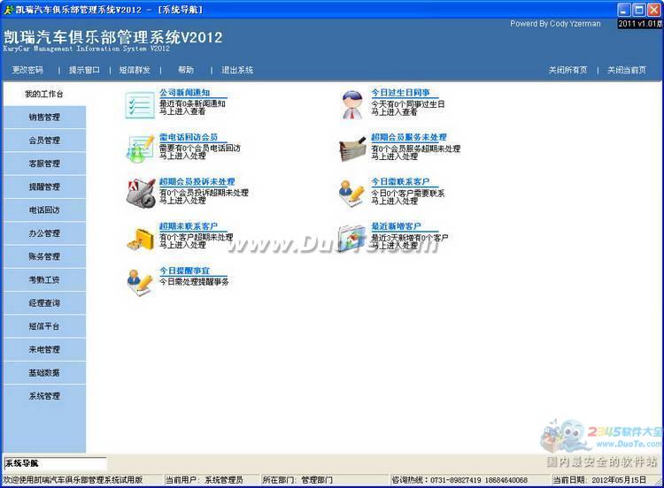Click the 今日提醒事宜 icon
Viewport: 664px width, 488px height.
(140, 280)
